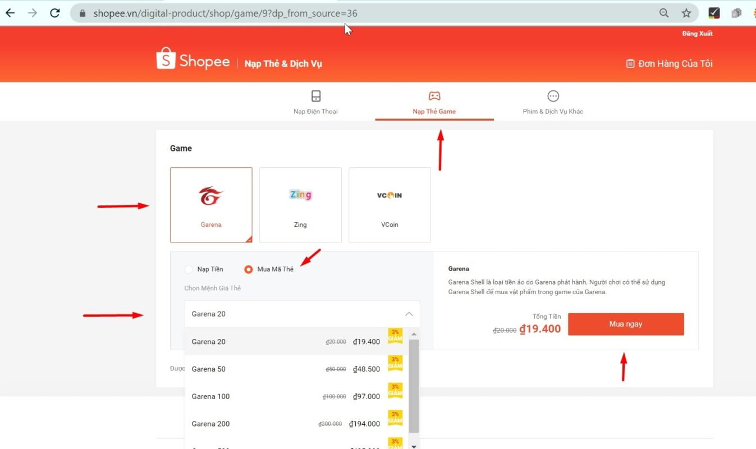
Task: Click the 3% GIẢM badge for Garena 200
Action: [395, 418]
